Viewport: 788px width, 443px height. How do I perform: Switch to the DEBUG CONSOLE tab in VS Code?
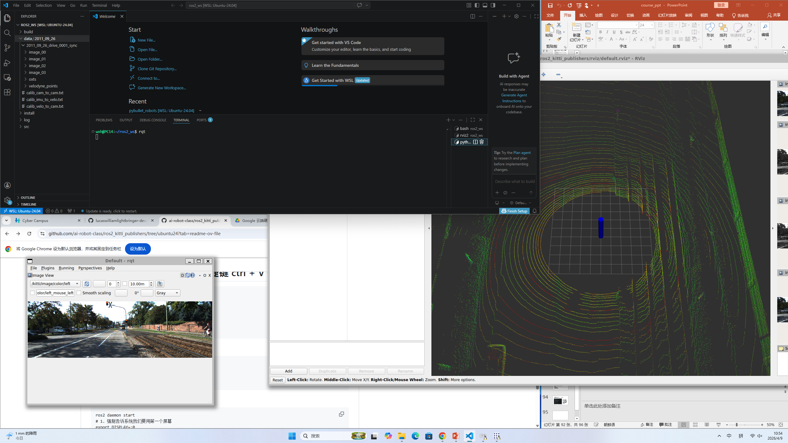click(x=153, y=120)
